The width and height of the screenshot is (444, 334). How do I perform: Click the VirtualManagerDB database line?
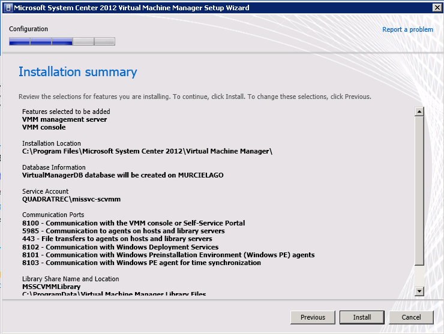(x=123, y=175)
